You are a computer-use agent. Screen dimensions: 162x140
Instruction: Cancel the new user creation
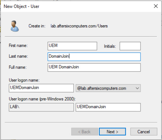pos(144,132)
